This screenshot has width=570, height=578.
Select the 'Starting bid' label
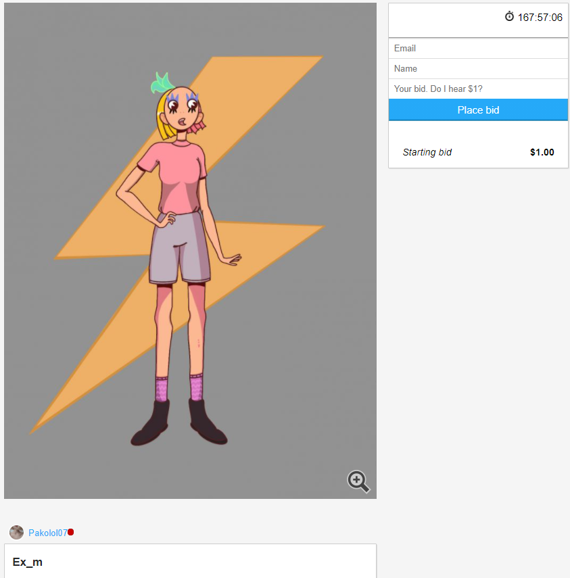(x=427, y=152)
